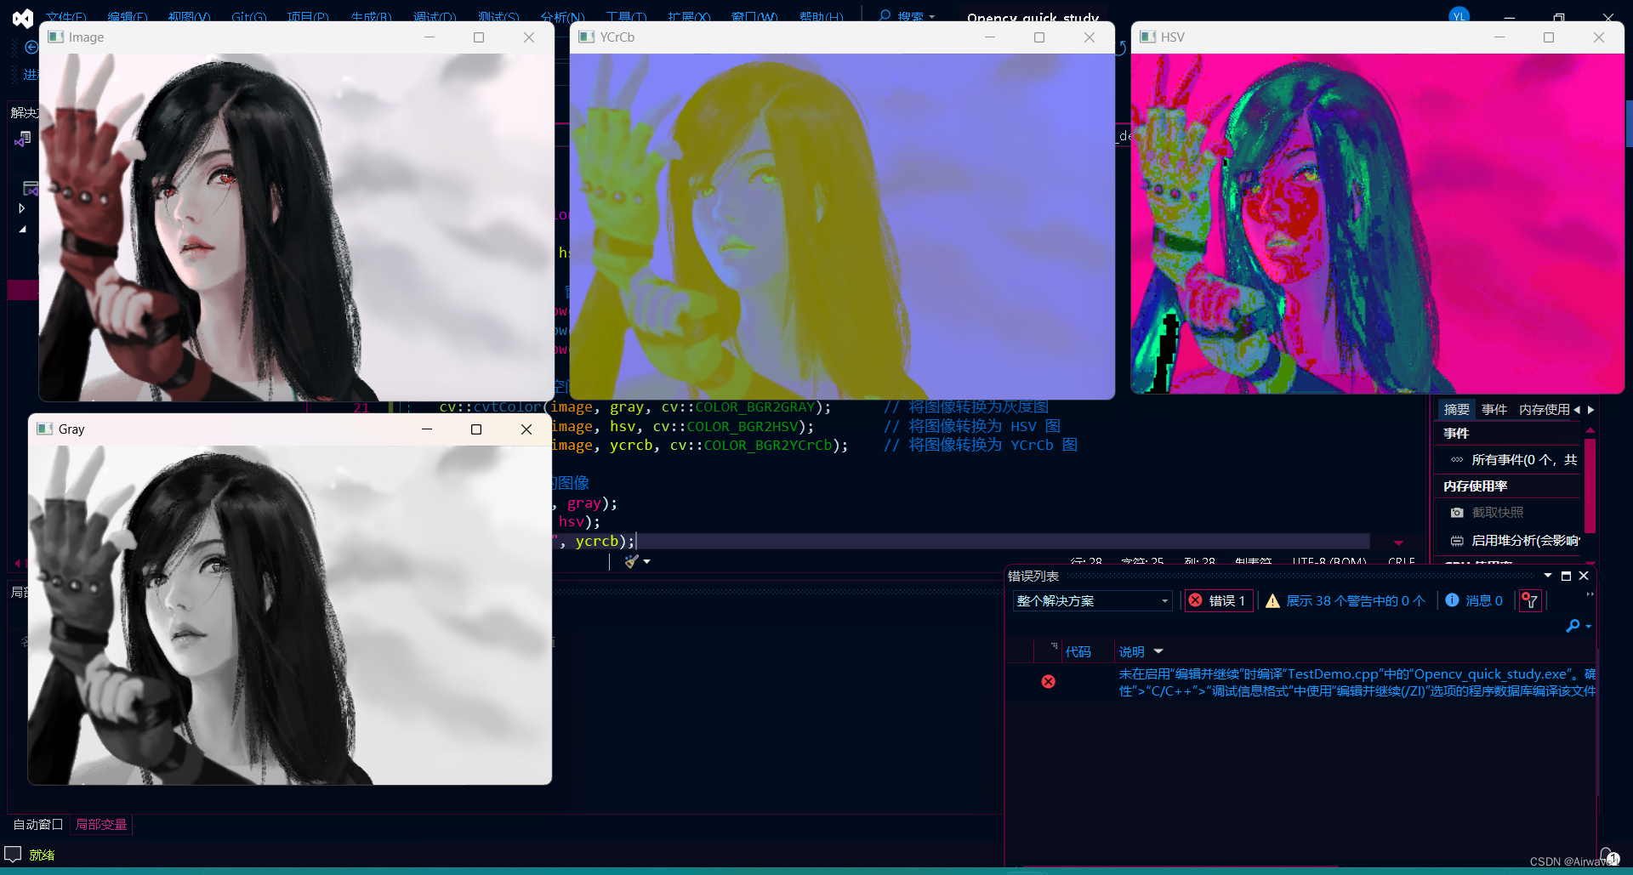Click the error description text row
1633x875 pixels.
pos(1357,682)
